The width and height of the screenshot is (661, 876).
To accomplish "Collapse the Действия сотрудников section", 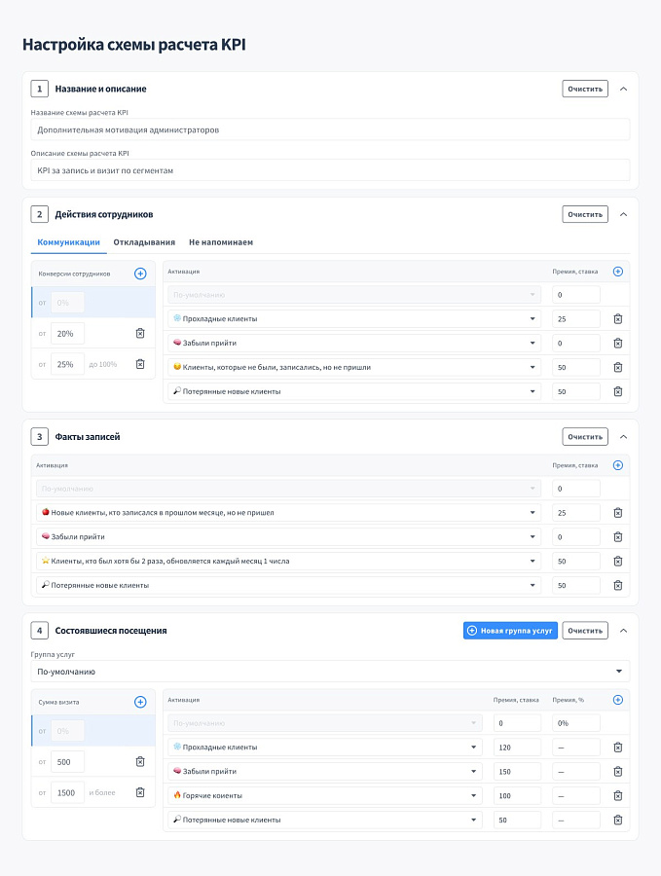I will 624,214.
